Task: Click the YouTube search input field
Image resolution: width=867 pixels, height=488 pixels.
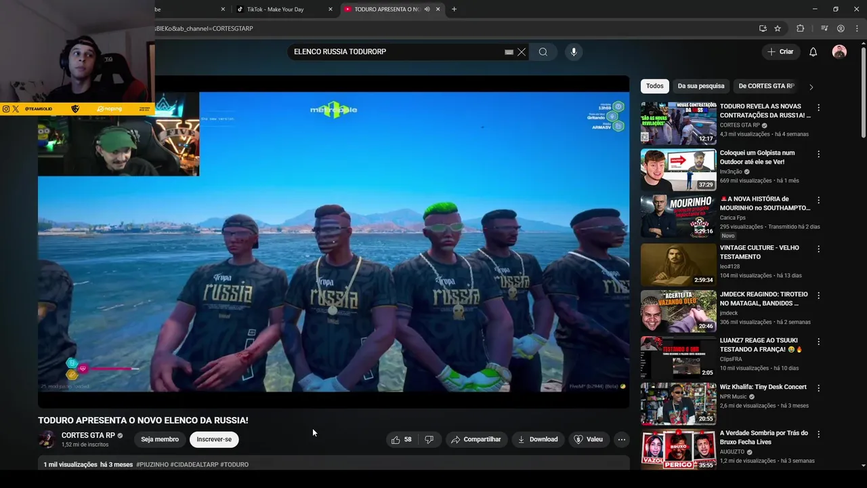Action: [396, 52]
